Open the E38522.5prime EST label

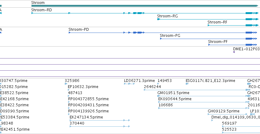(x=14, y=93)
